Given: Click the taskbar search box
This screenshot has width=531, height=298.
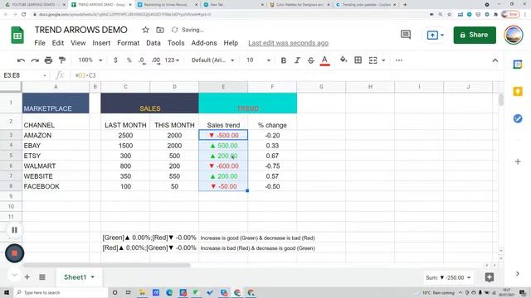Looking at the screenshot, I should pos(61,292).
